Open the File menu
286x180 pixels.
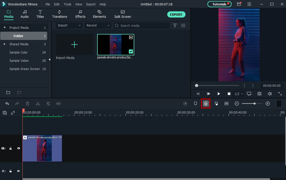point(48,4)
